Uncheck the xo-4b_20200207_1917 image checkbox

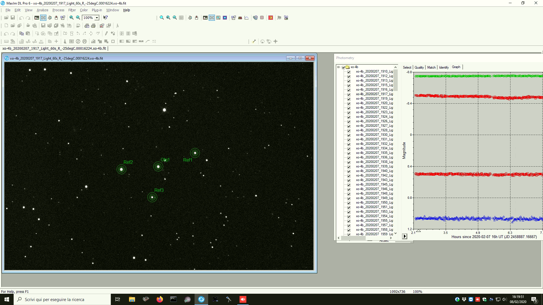point(349,94)
